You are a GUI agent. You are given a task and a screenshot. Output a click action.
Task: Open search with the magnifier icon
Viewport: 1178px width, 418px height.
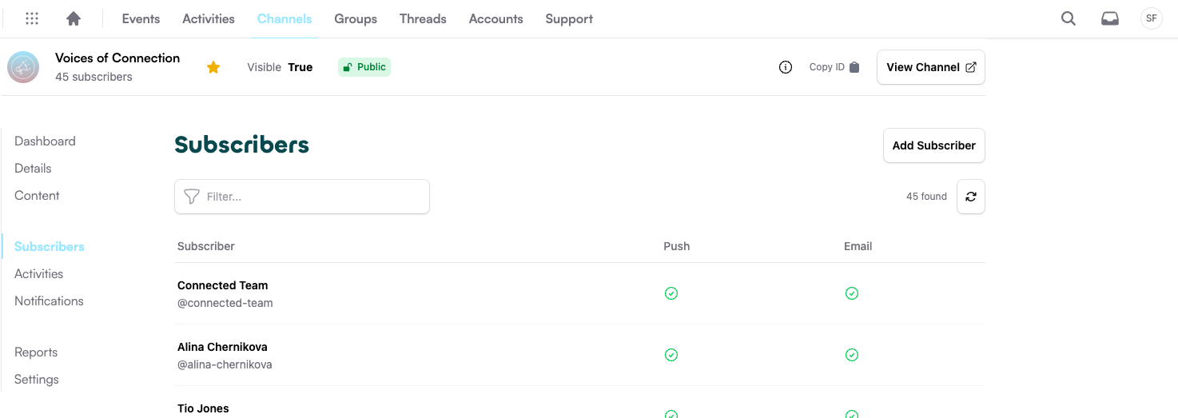click(1068, 18)
